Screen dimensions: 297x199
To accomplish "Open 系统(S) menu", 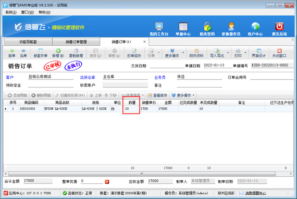I will pyautogui.click(x=11, y=13).
